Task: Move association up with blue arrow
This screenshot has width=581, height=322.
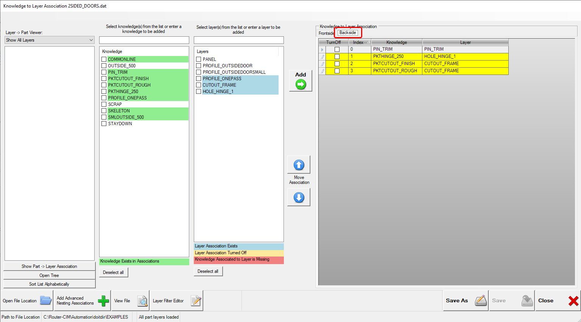Action: click(299, 165)
